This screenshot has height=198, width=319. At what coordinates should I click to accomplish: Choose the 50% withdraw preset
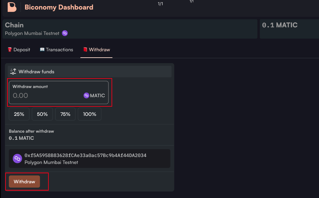pos(42,114)
